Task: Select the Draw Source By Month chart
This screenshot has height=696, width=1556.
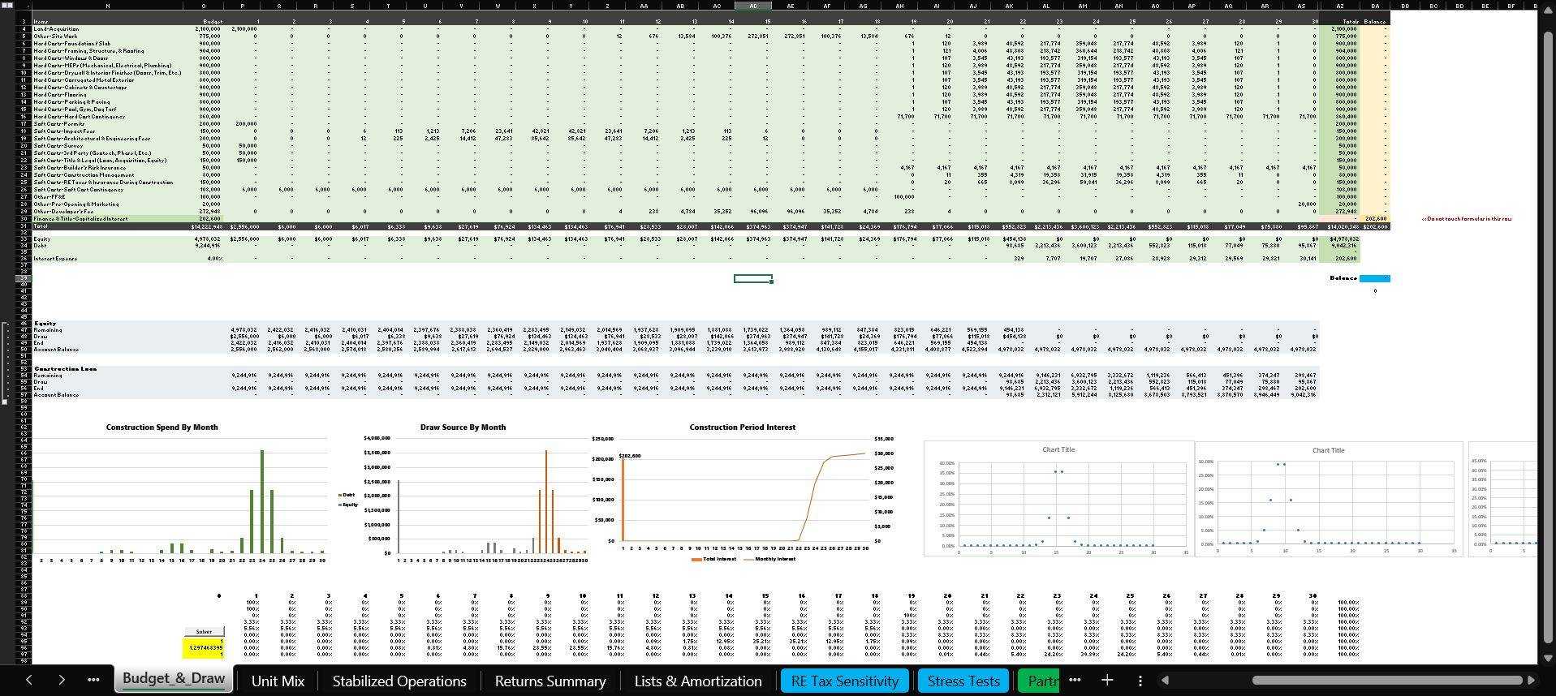Action: [463, 492]
